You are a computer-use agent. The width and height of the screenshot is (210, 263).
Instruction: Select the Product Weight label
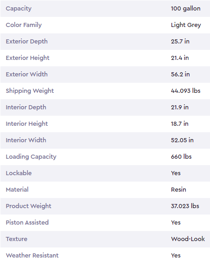(28, 206)
